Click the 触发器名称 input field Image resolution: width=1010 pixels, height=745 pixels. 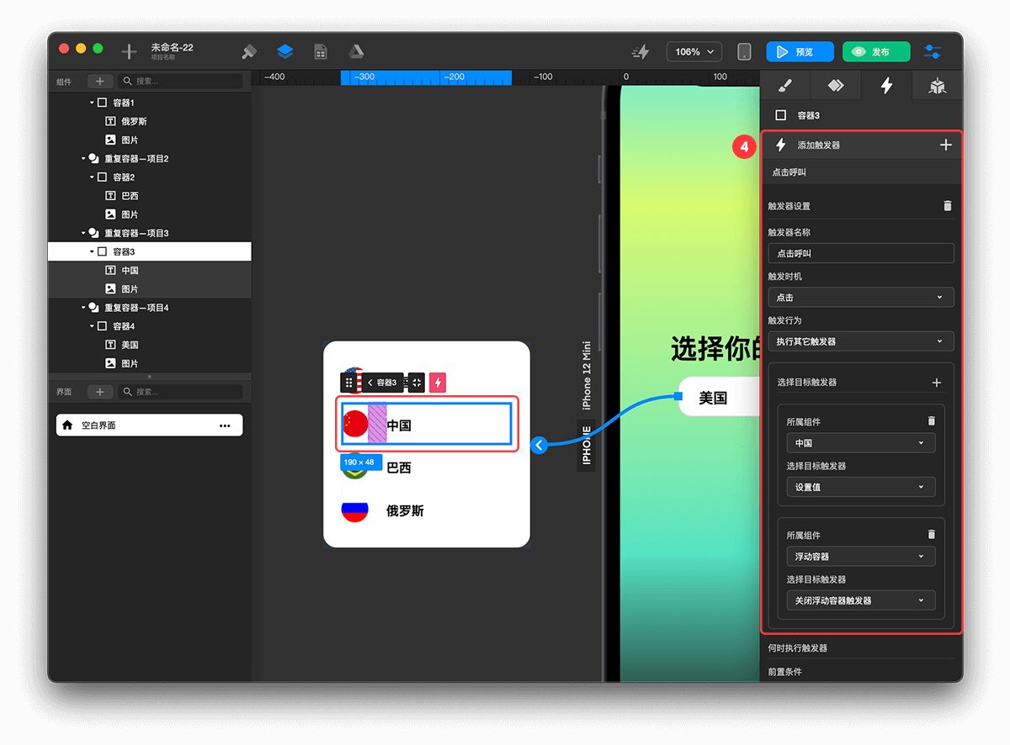[860, 253]
